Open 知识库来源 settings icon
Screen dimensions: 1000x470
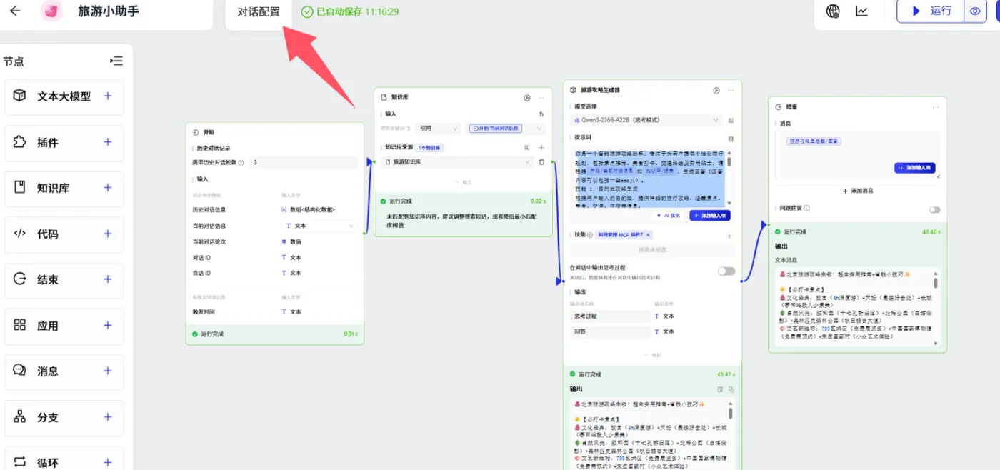pos(527,147)
